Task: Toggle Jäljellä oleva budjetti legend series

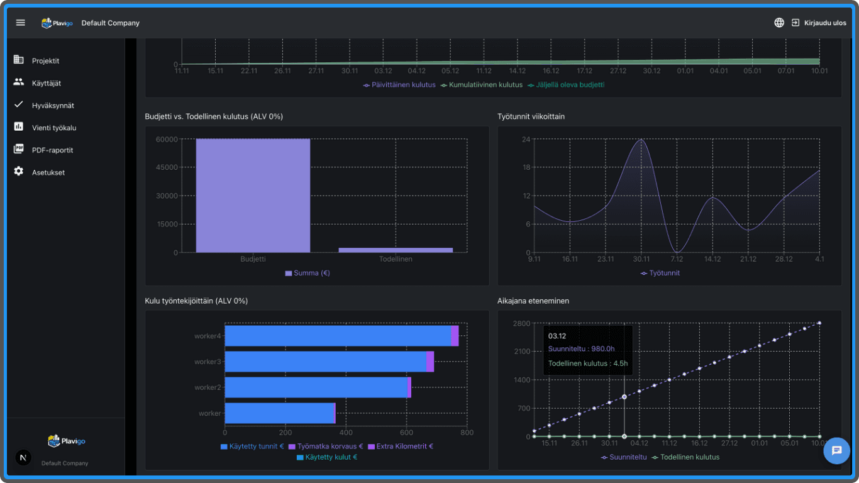Action: 566,85
